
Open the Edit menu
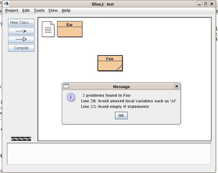click(x=26, y=11)
